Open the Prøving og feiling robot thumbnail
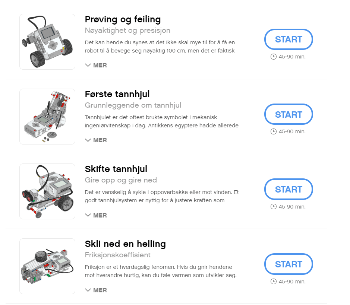Image resolution: width=350 pixels, height=305 pixels. point(47,42)
